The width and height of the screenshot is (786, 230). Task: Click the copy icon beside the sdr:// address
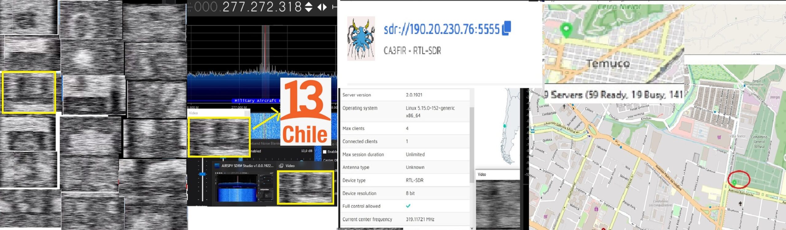(506, 28)
